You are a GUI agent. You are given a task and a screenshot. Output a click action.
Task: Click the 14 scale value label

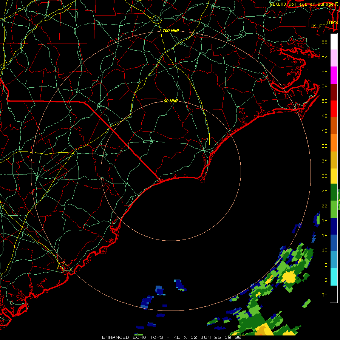pyautogui.click(x=325, y=235)
